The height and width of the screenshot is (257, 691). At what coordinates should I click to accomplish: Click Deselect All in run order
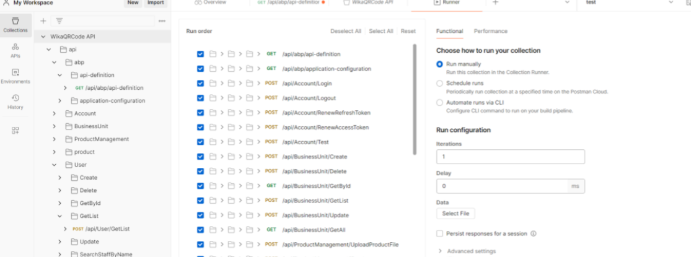point(346,31)
